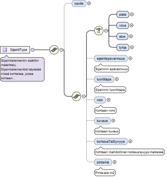
Task: Expand the piste element
Action: pyautogui.click(x=132, y=14)
